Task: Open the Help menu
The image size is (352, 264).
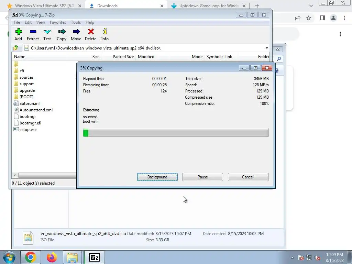Action: click(90, 22)
